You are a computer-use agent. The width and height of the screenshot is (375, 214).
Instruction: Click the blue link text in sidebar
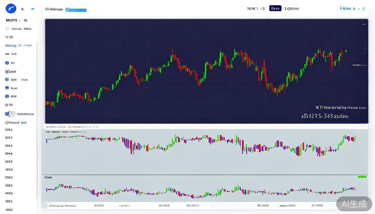[18, 45]
